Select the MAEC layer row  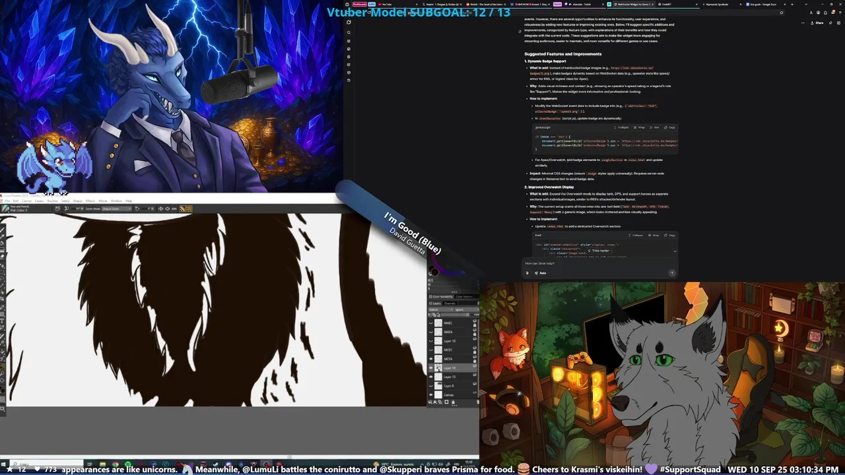(x=453, y=323)
